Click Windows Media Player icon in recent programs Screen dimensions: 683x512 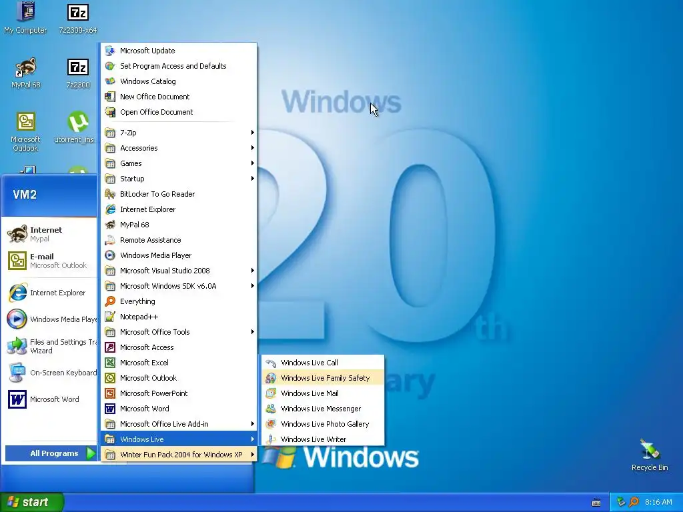click(x=17, y=319)
